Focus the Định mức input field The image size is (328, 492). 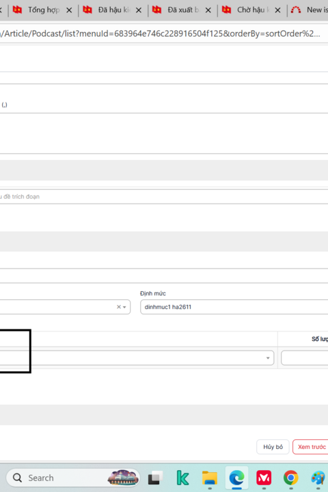[234, 307]
